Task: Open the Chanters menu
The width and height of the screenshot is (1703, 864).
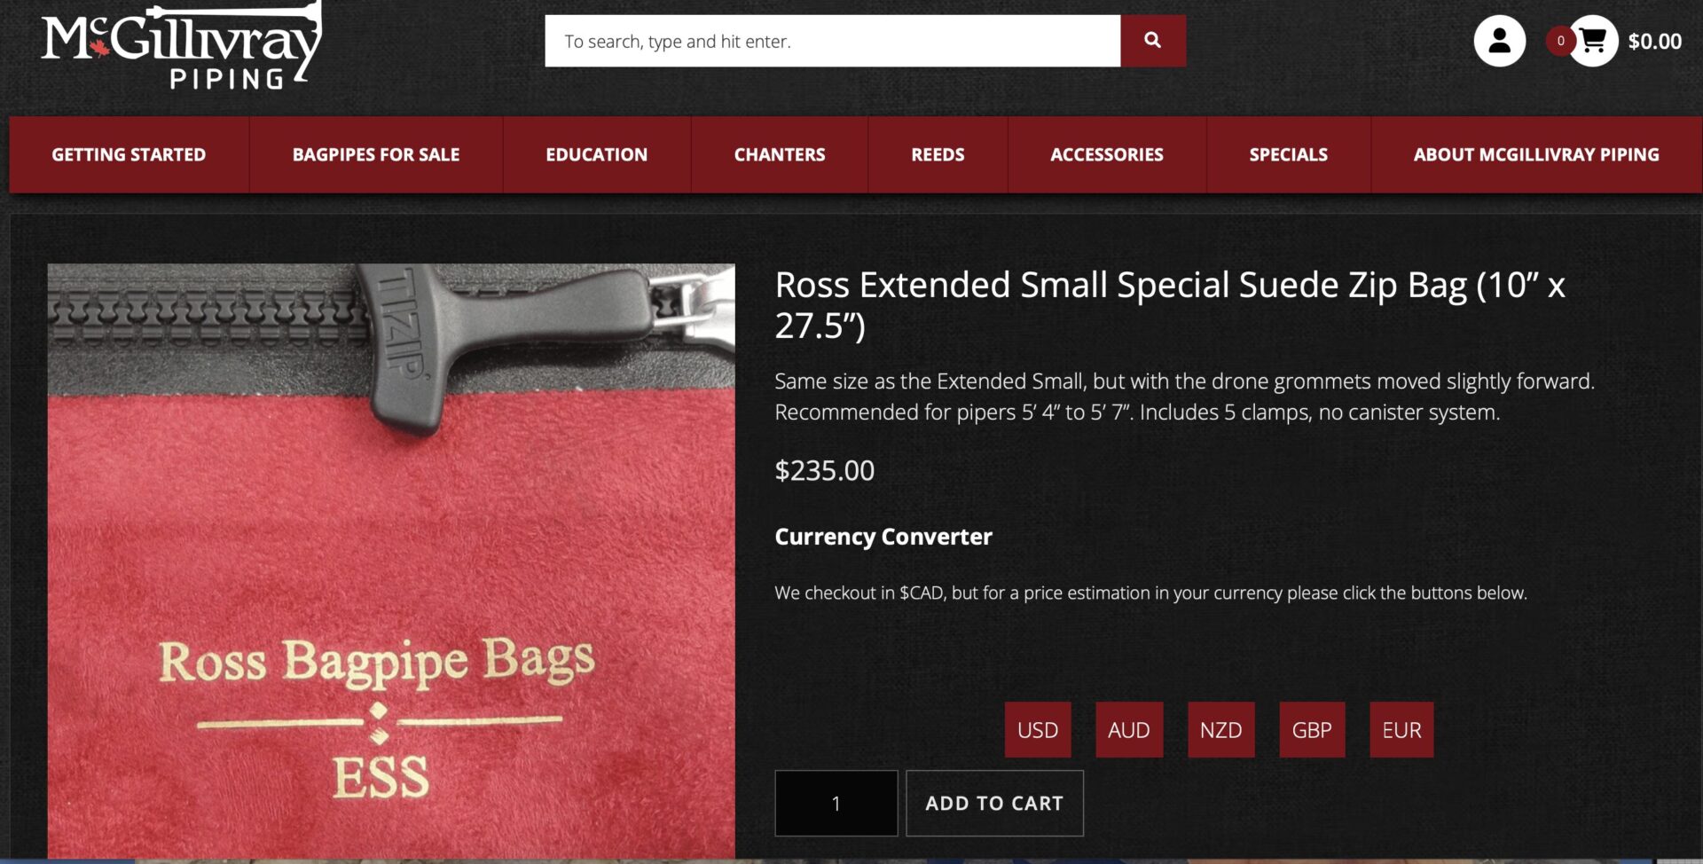Action: [780, 154]
